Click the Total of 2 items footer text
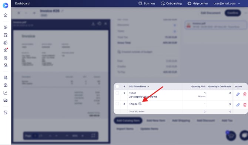The width and height of the screenshot is (248, 145). click(x=137, y=112)
